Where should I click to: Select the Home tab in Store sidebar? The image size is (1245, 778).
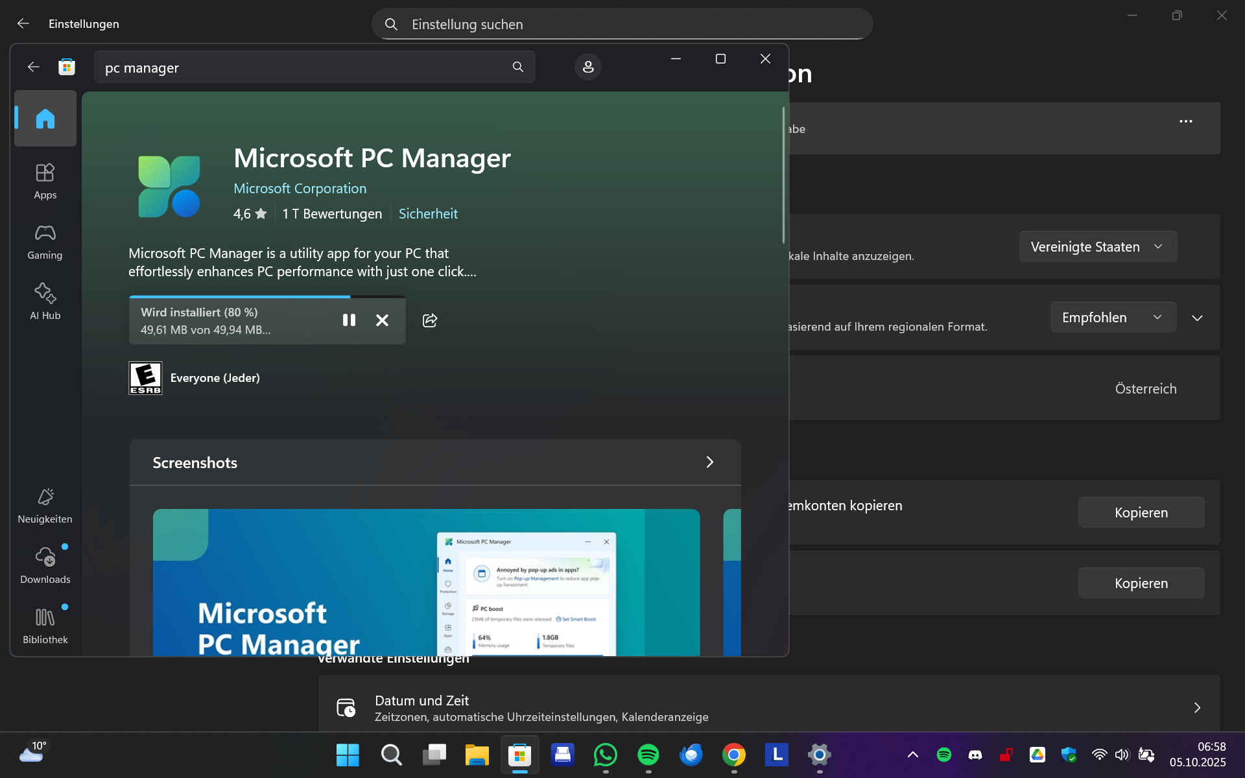[45, 119]
